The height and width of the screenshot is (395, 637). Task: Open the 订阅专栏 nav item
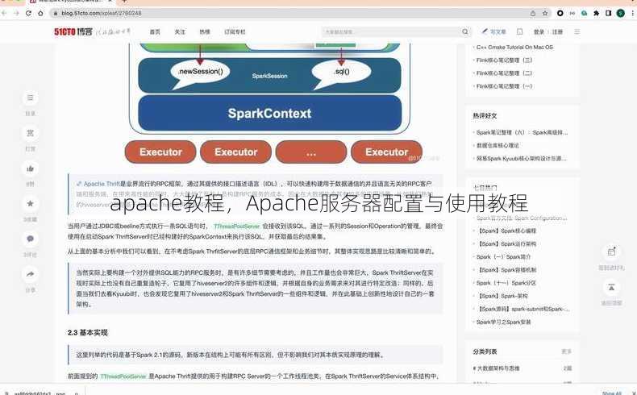tap(235, 31)
